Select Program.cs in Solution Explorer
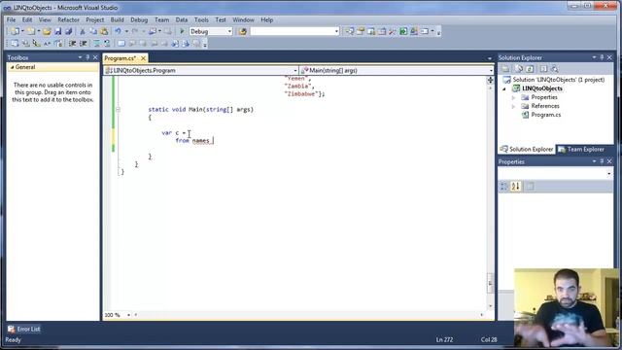The image size is (622, 350). [x=546, y=115]
